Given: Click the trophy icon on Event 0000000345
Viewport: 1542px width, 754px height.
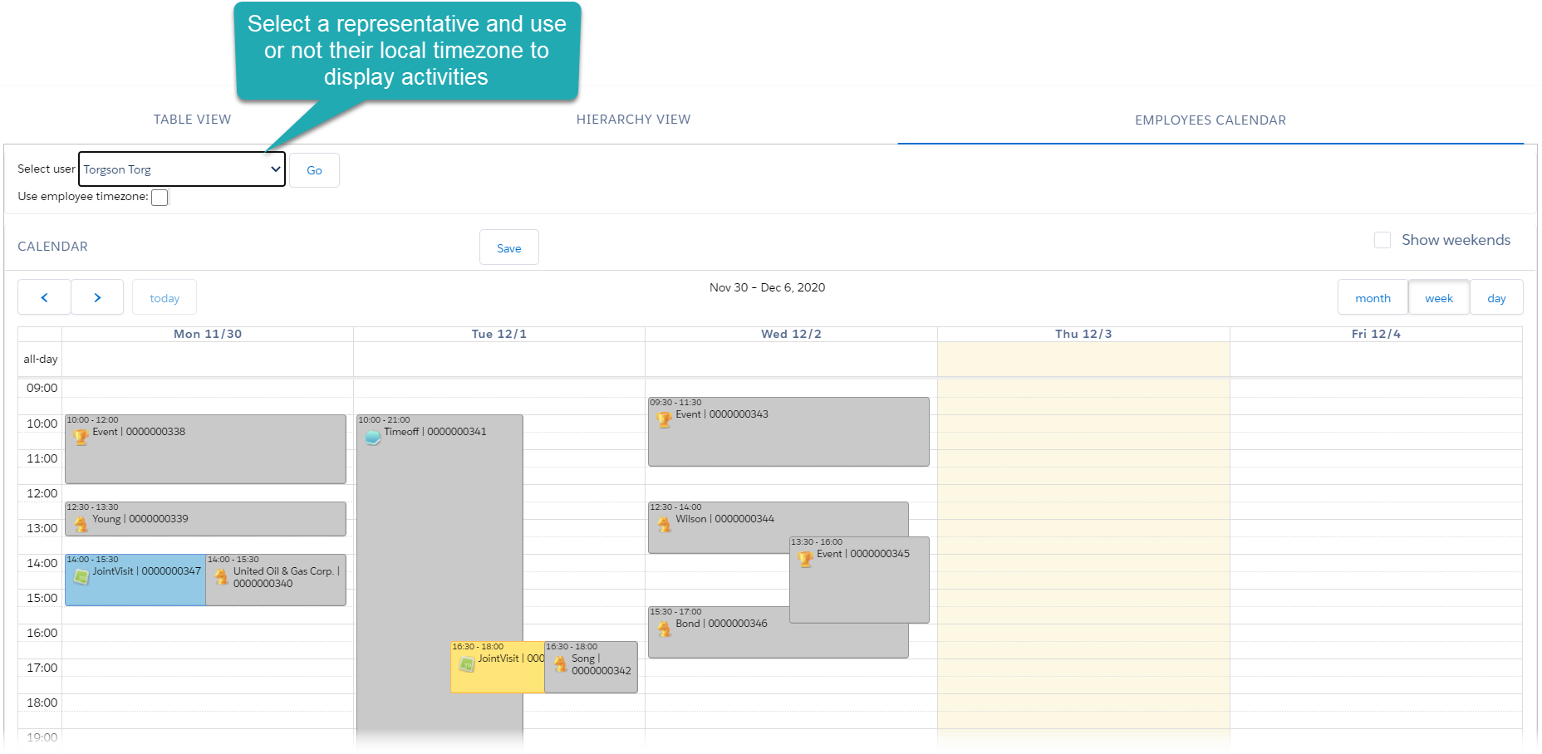Looking at the screenshot, I should coord(804,559).
